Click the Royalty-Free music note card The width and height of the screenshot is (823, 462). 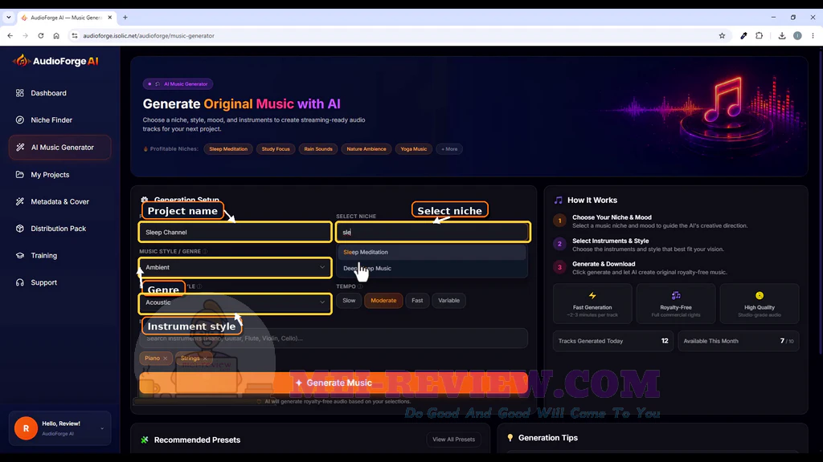(x=676, y=304)
